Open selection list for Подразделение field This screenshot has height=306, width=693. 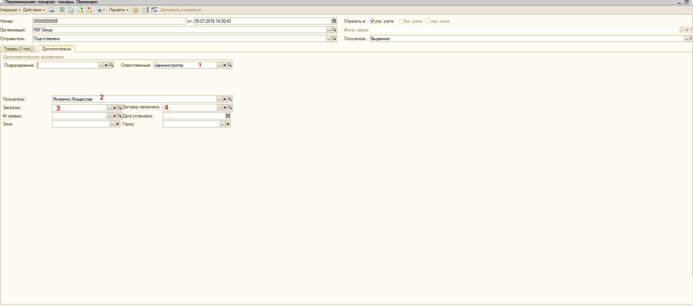pyautogui.click(x=101, y=65)
